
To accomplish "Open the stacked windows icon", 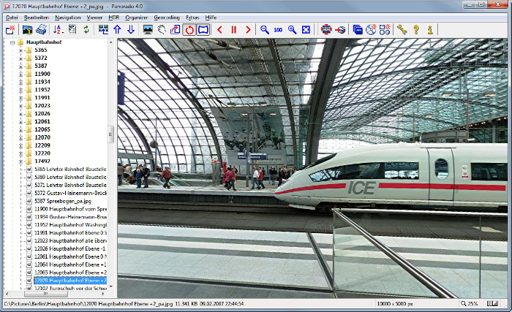I will click(x=358, y=30).
